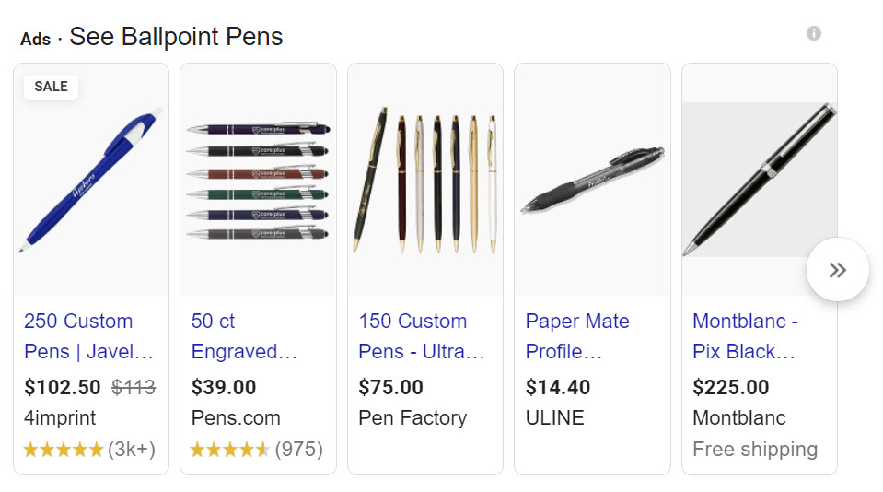
Task: Open the 50 ct Engraved link
Action: (244, 336)
